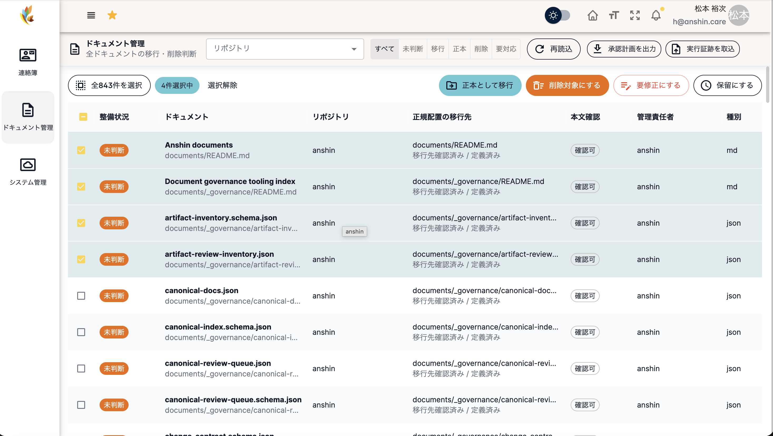Open 連絡簿 in the sidebar

[28, 62]
